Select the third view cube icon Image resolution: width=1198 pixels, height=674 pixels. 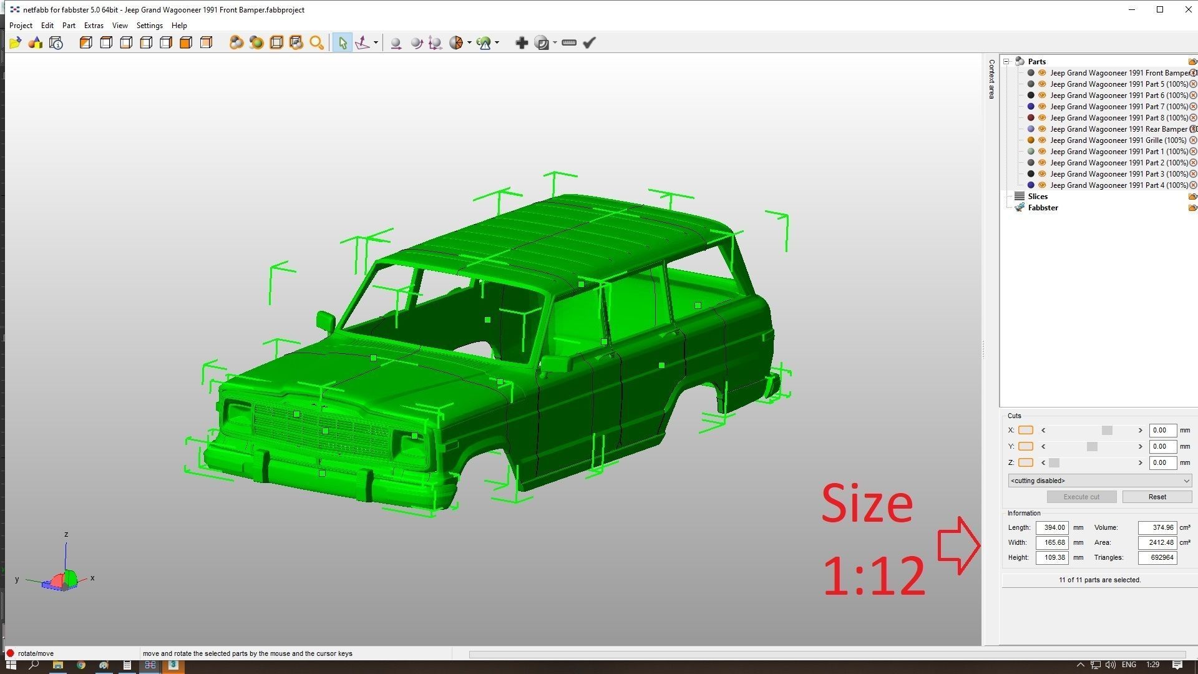pos(126,42)
